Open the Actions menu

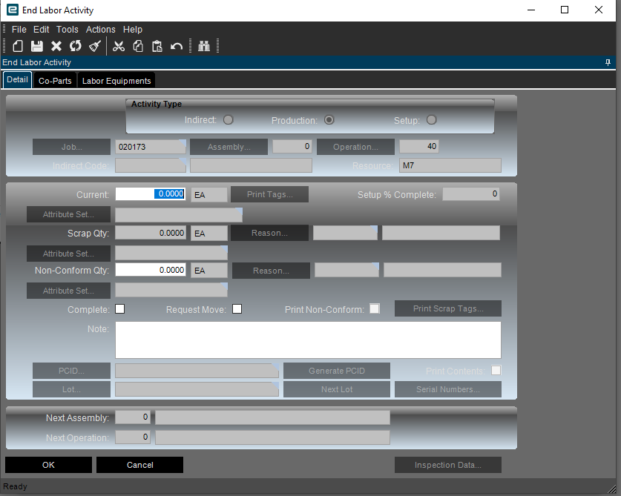101,30
